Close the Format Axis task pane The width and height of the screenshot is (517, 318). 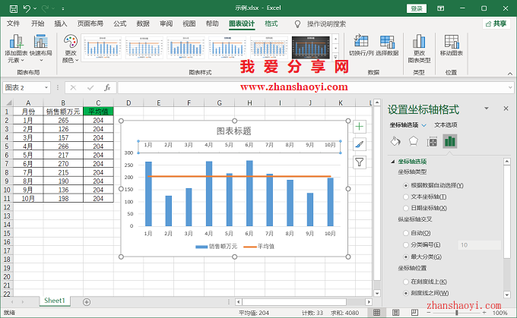506,109
